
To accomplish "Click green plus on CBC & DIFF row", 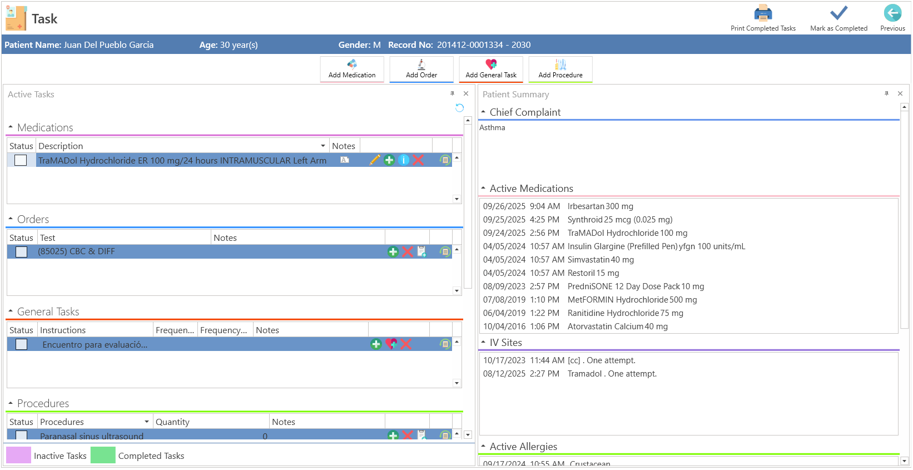I will pyautogui.click(x=393, y=252).
